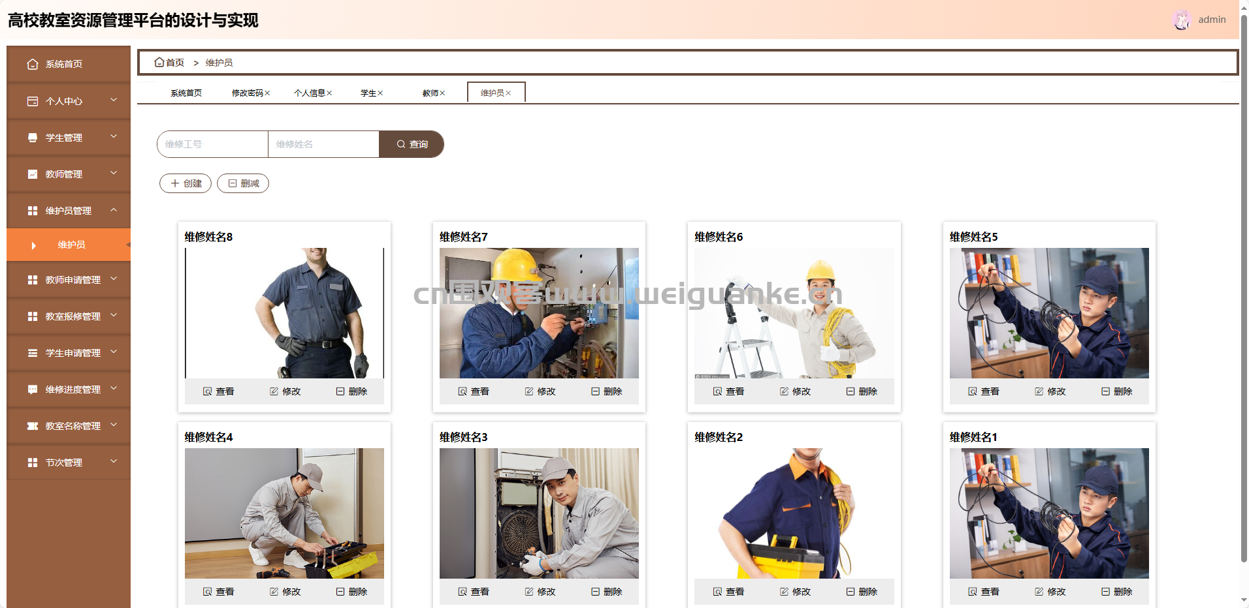Expand the 教室报修管理 menu

114,316
